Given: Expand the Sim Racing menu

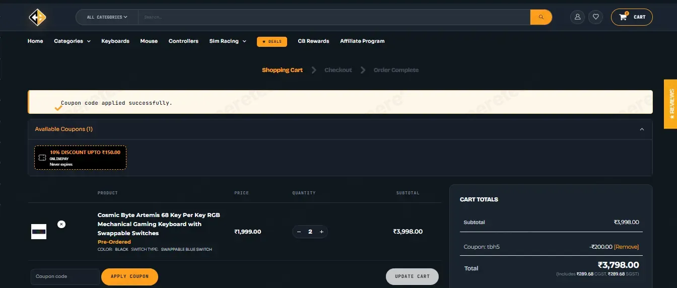Looking at the screenshot, I should (x=228, y=41).
